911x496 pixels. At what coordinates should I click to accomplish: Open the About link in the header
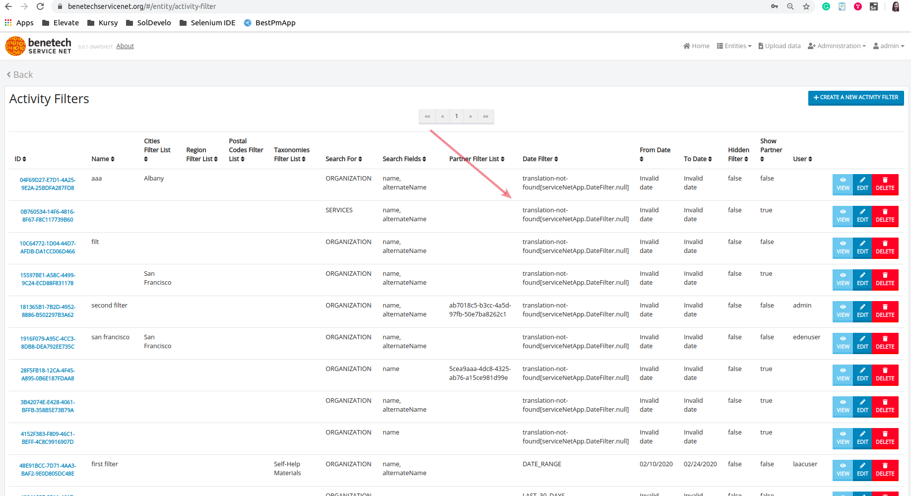pos(125,46)
